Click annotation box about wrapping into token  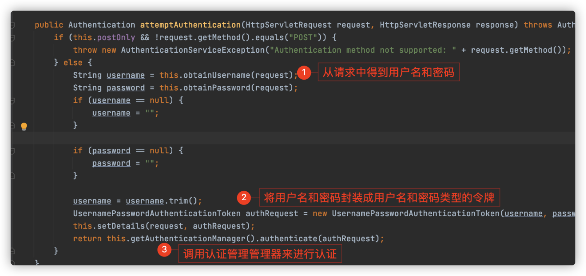click(379, 198)
